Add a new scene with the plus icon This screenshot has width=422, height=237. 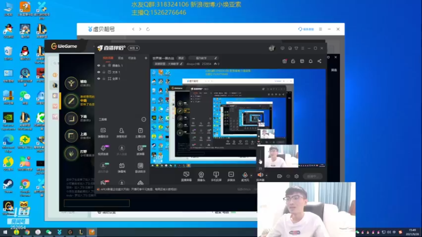[146, 58]
